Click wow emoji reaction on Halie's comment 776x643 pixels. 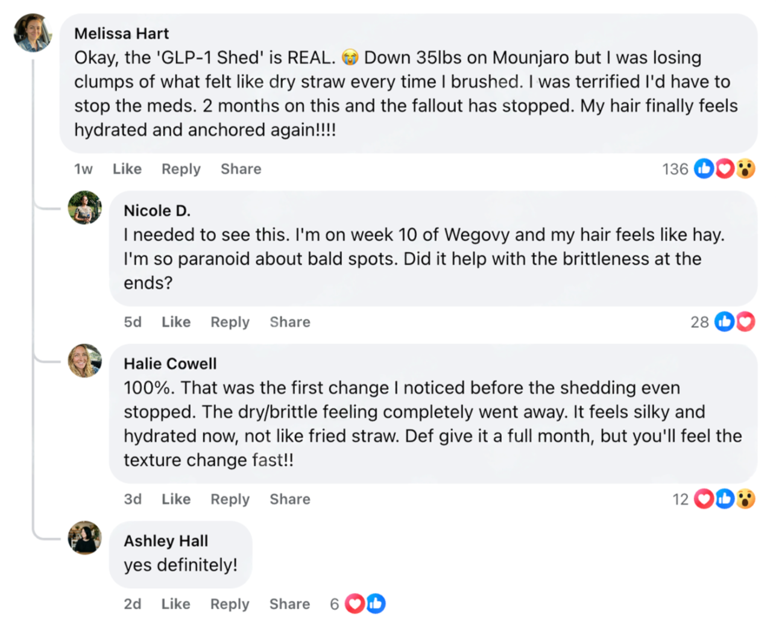pyautogui.click(x=745, y=499)
